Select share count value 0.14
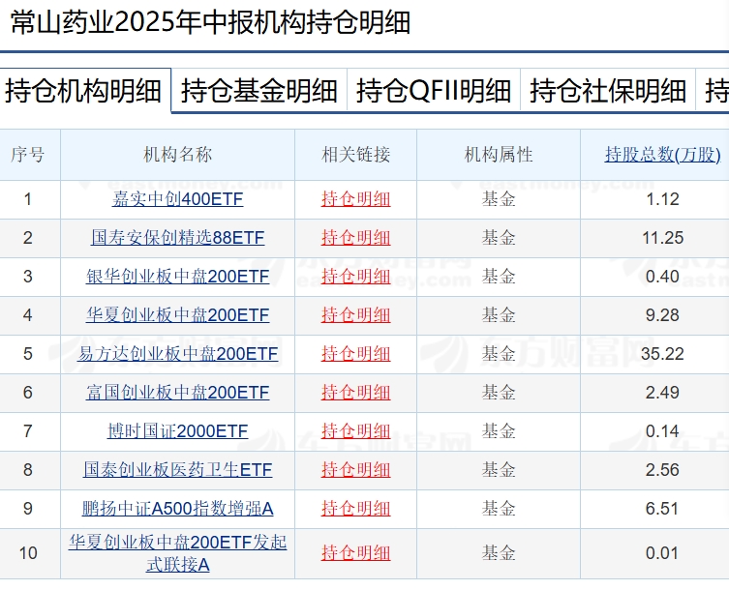The image size is (729, 590). coord(662,430)
